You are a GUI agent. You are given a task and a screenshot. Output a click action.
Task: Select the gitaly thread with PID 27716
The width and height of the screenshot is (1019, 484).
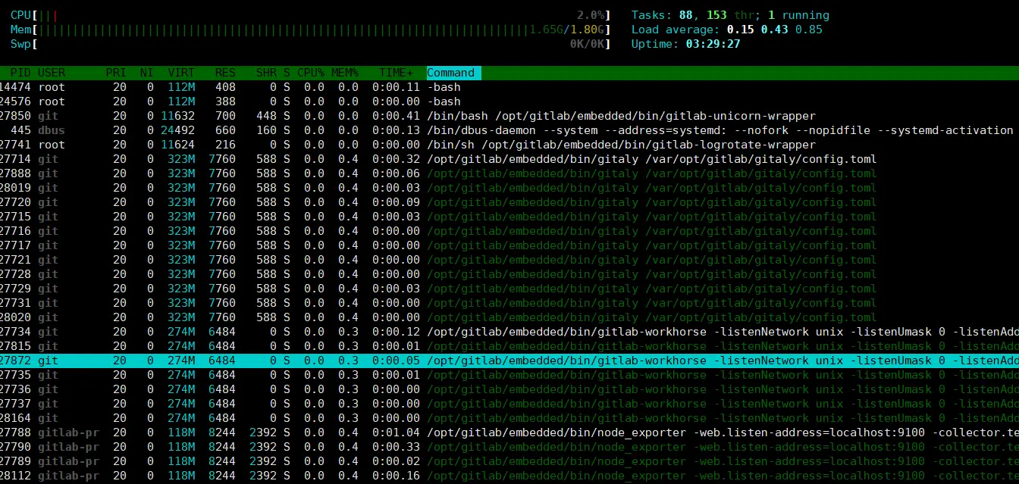pyautogui.click(x=509, y=231)
